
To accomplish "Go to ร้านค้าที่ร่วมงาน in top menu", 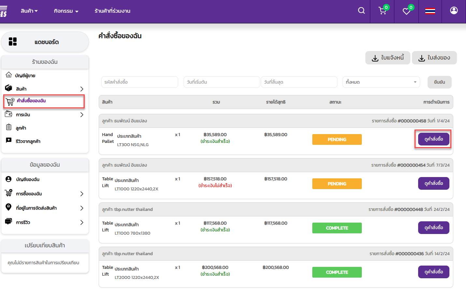I will 112,11.
